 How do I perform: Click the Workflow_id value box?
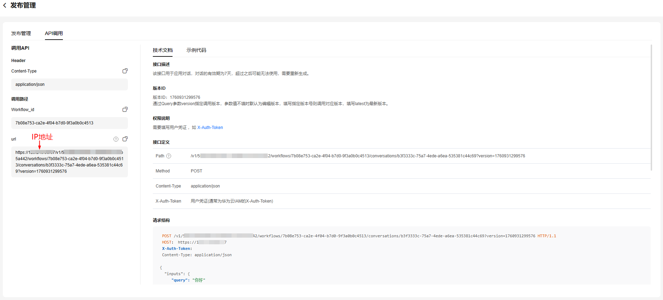pyautogui.click(x=70, y=123)
